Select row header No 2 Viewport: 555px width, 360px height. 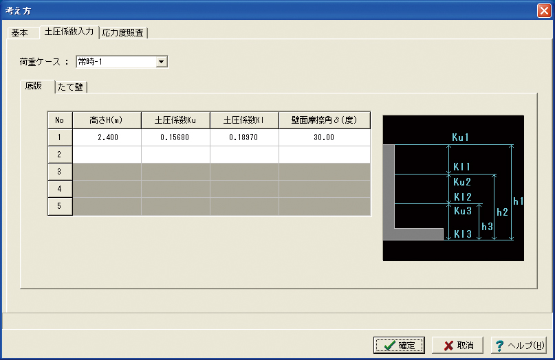(x=60, y=155)
